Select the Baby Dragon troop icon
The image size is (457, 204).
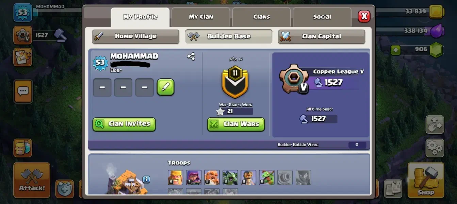point(266,177)
